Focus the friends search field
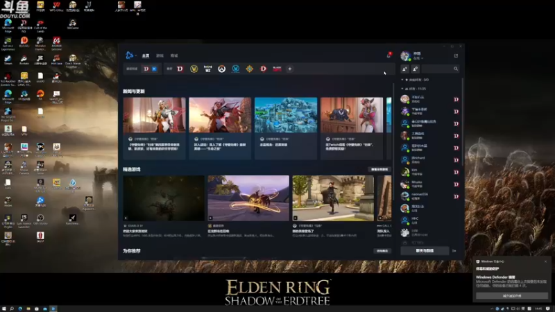This screenshot has height=312, width=555. [441, 69]
